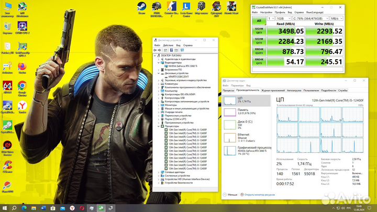Click Back arrow in Device Manager toolbar
Screen dimensions: 377x212
pyautogui.click(x=155, y=50)
